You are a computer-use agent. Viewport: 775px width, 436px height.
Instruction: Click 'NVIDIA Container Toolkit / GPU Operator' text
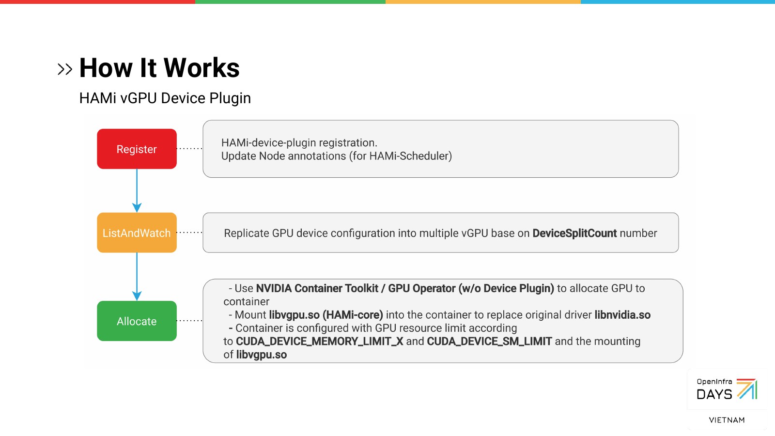tap(356, 288)
